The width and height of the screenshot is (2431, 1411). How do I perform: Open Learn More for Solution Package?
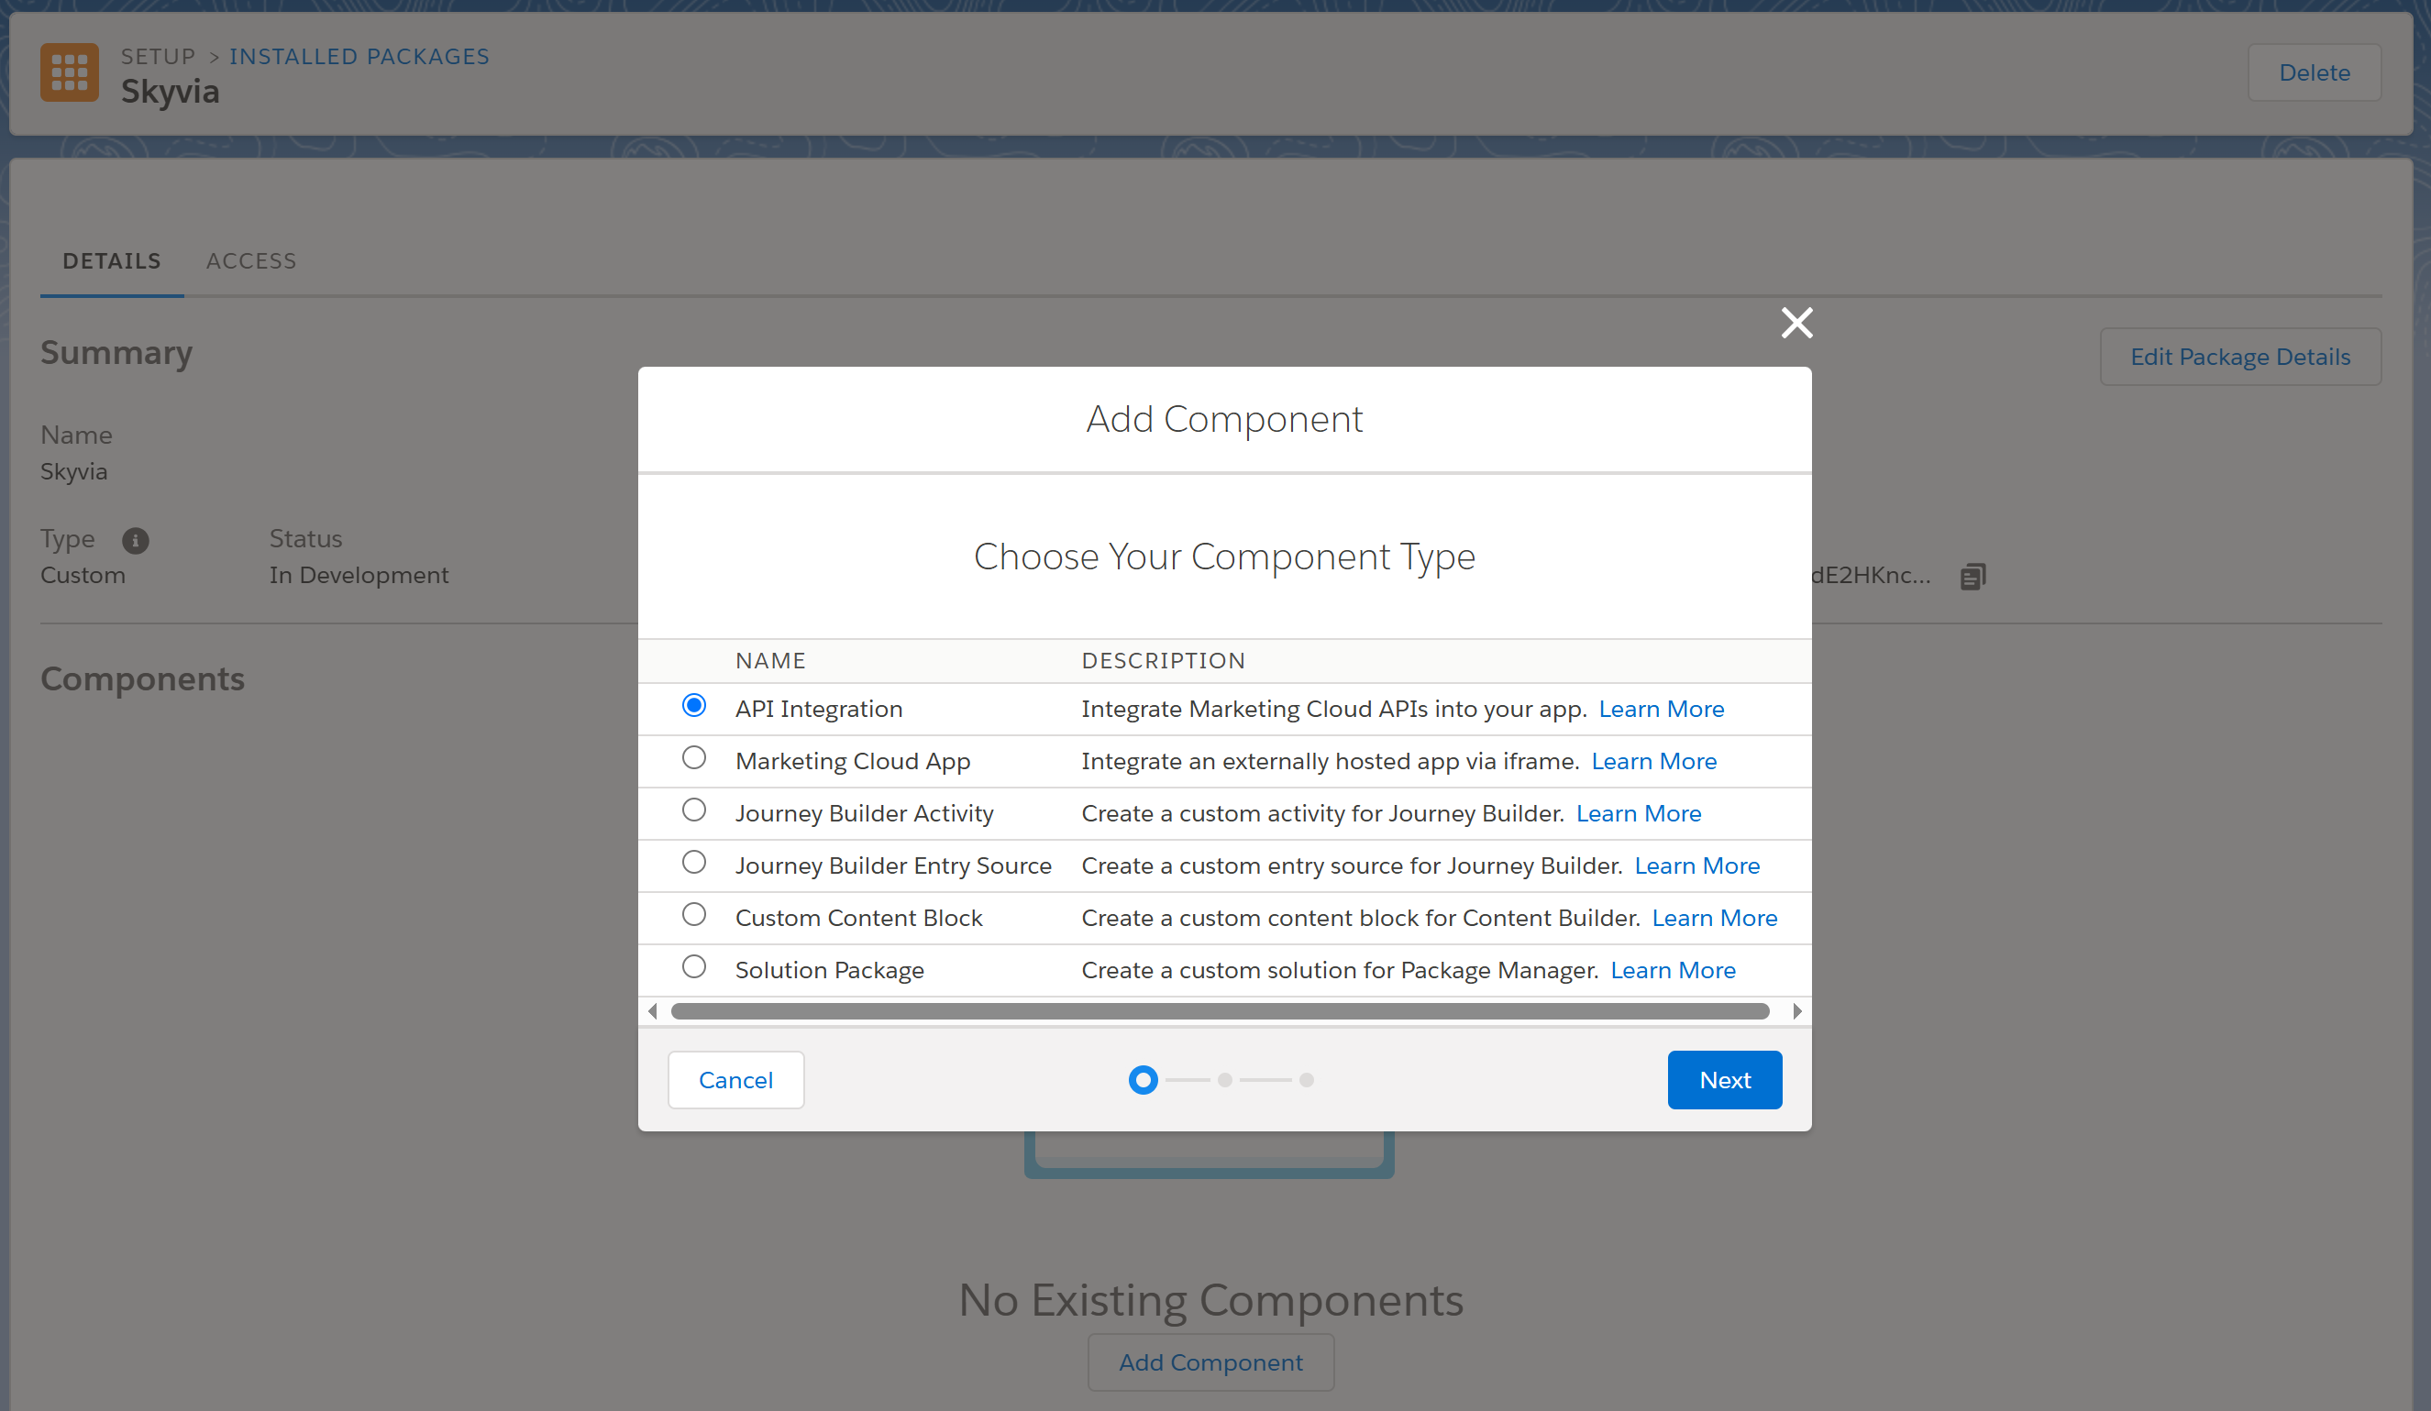point(1673,969)
